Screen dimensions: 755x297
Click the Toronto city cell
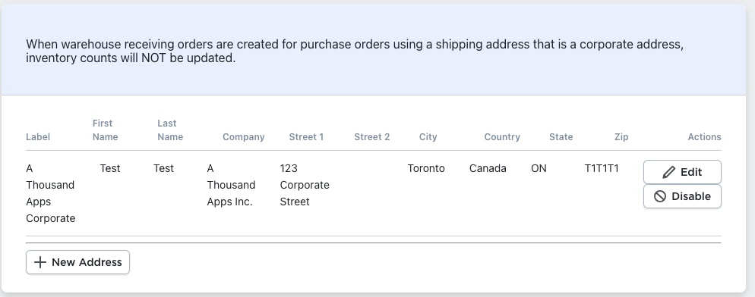pyautogui.click(x=426, y=168)
